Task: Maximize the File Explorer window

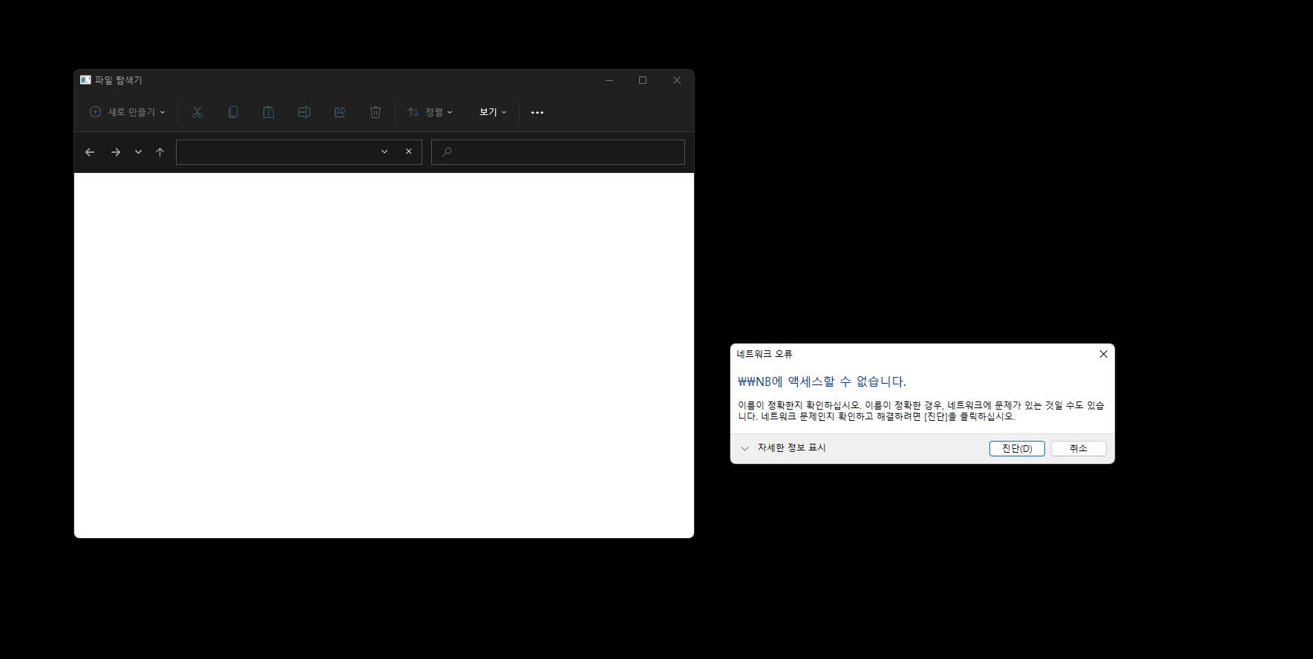Action: (643, 80)
